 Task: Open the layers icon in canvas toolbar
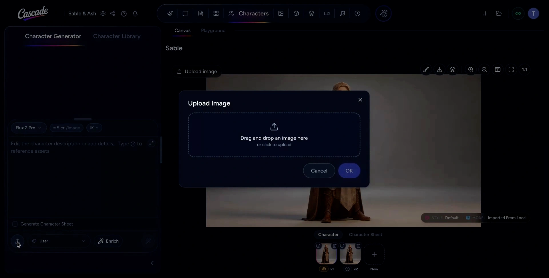click(x=453, y=69)
